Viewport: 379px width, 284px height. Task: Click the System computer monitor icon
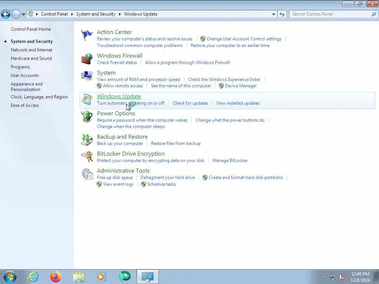click(87, 76)
